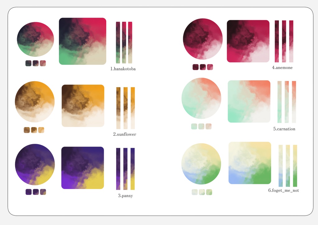Click the last vertical strip of anemone

(291, 41)
